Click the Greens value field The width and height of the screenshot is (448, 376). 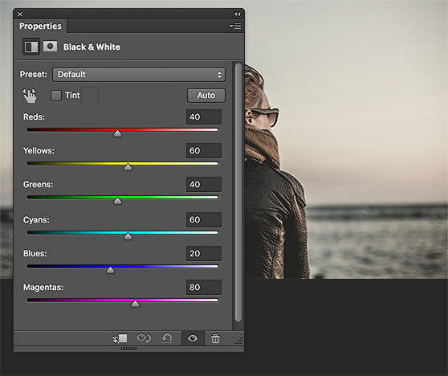204,185
